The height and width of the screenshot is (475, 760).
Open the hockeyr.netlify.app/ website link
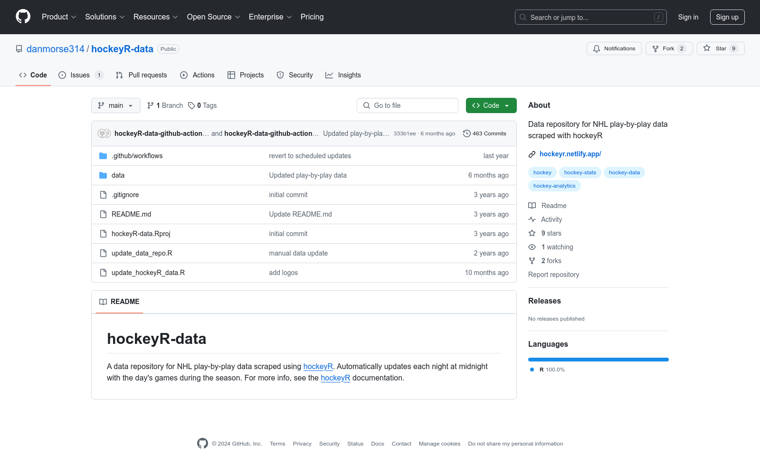570,154
